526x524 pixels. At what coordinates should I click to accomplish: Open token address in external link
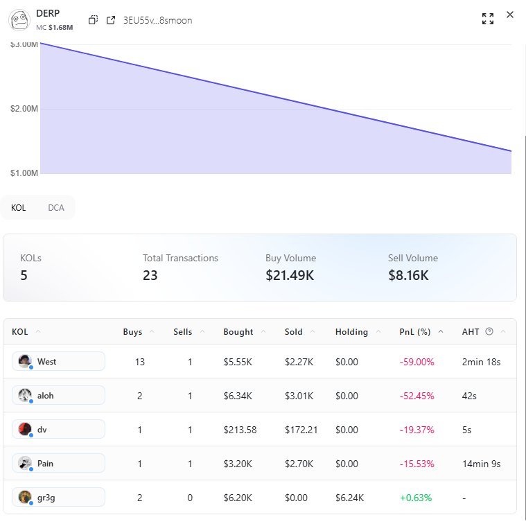click(111, 20)
